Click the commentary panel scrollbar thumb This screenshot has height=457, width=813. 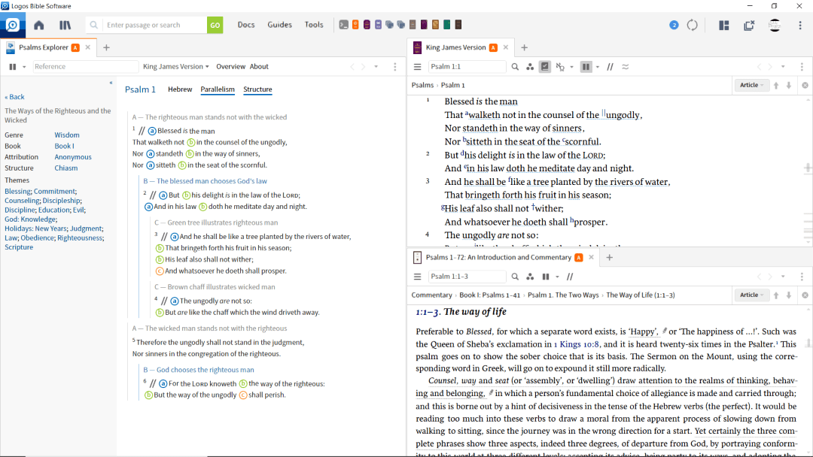[808, 343]
